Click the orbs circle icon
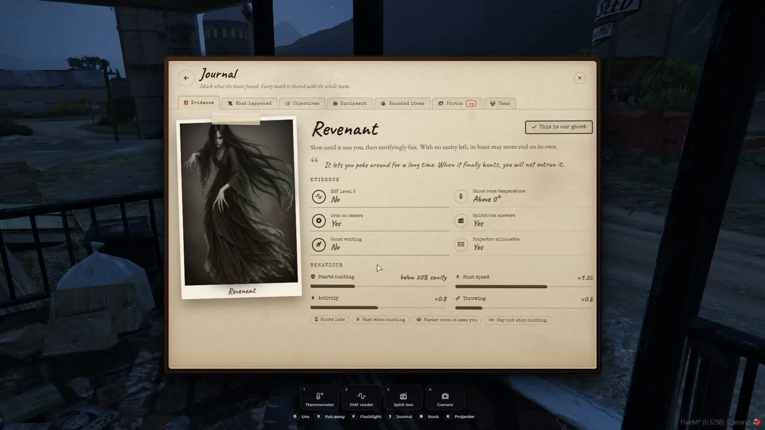 319,221
